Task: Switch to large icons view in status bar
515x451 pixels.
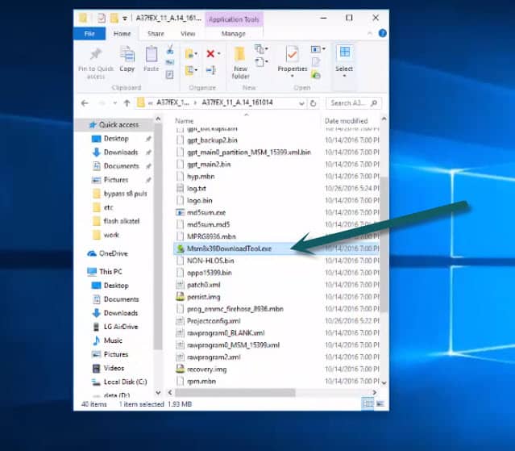Action: coord(380,403)
